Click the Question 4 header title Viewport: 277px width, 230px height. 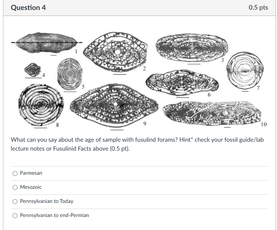pyautogui.click(x=28, y=8)
